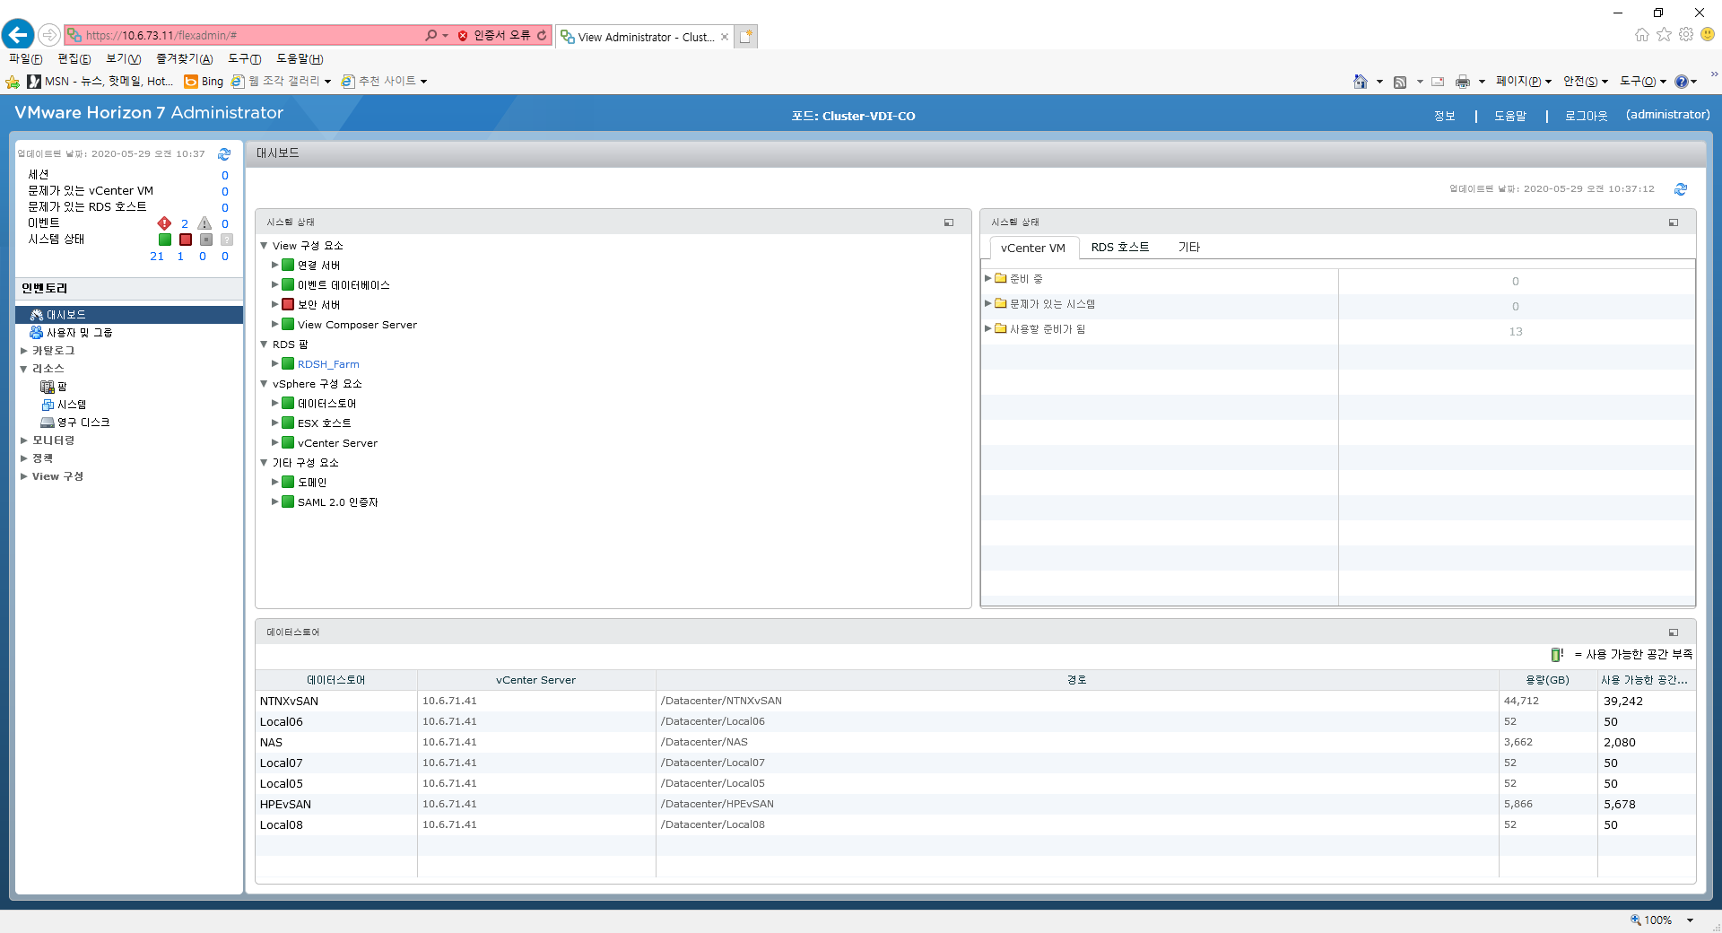Screen dimensions: 1722x933
Task: Click the green system health square
Action: click(165, 240)
